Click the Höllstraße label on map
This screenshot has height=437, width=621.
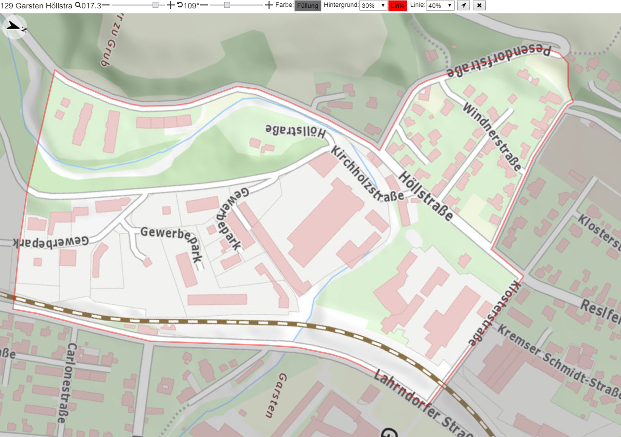coord(427,196)
